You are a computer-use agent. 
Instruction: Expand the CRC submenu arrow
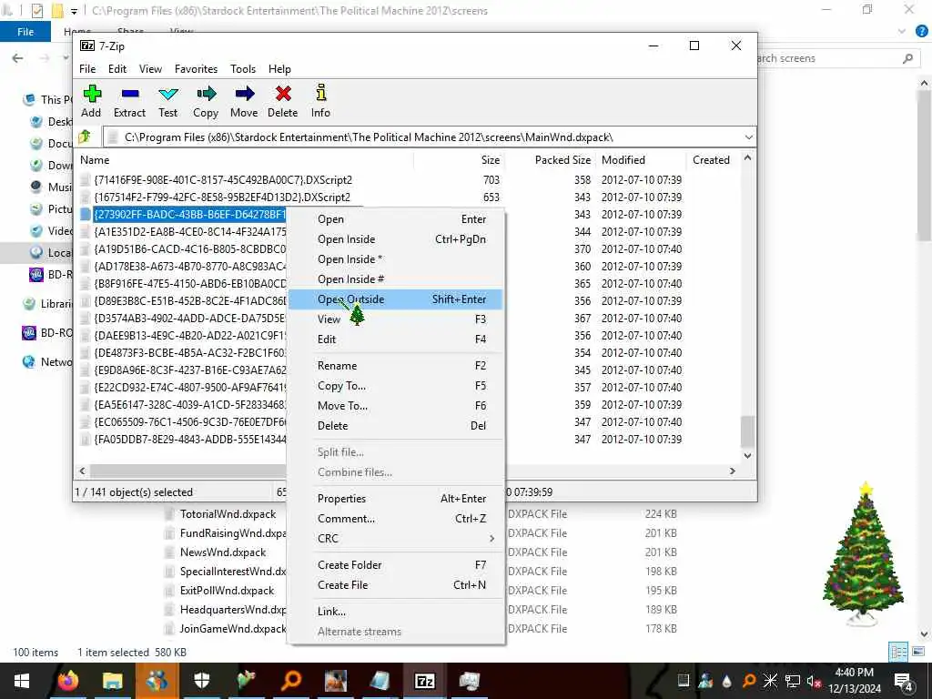pos(491,539)
